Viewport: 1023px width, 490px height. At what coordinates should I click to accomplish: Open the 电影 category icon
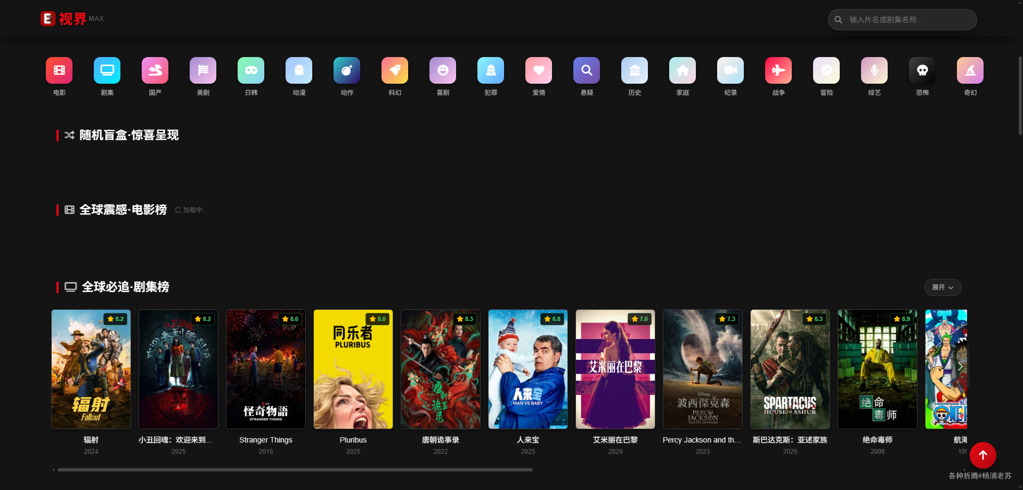coord(59,70)
